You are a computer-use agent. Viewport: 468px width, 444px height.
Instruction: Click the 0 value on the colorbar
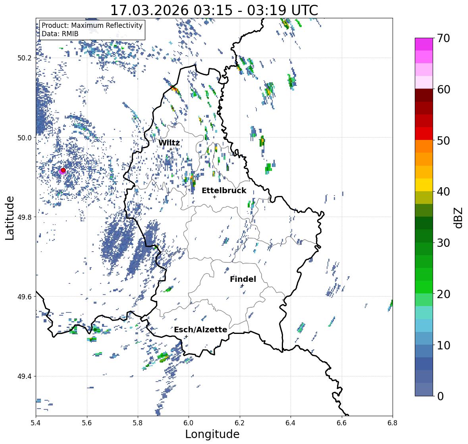point(440,396)
